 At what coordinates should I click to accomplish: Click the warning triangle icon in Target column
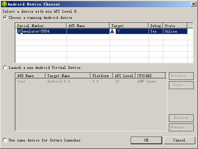coord(112,31)
